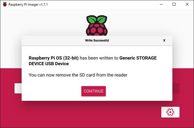Click the Raspberry Pi Imager title bar icon
The image size is (194, 128).
pyautogui.click(x=5, y=4)
